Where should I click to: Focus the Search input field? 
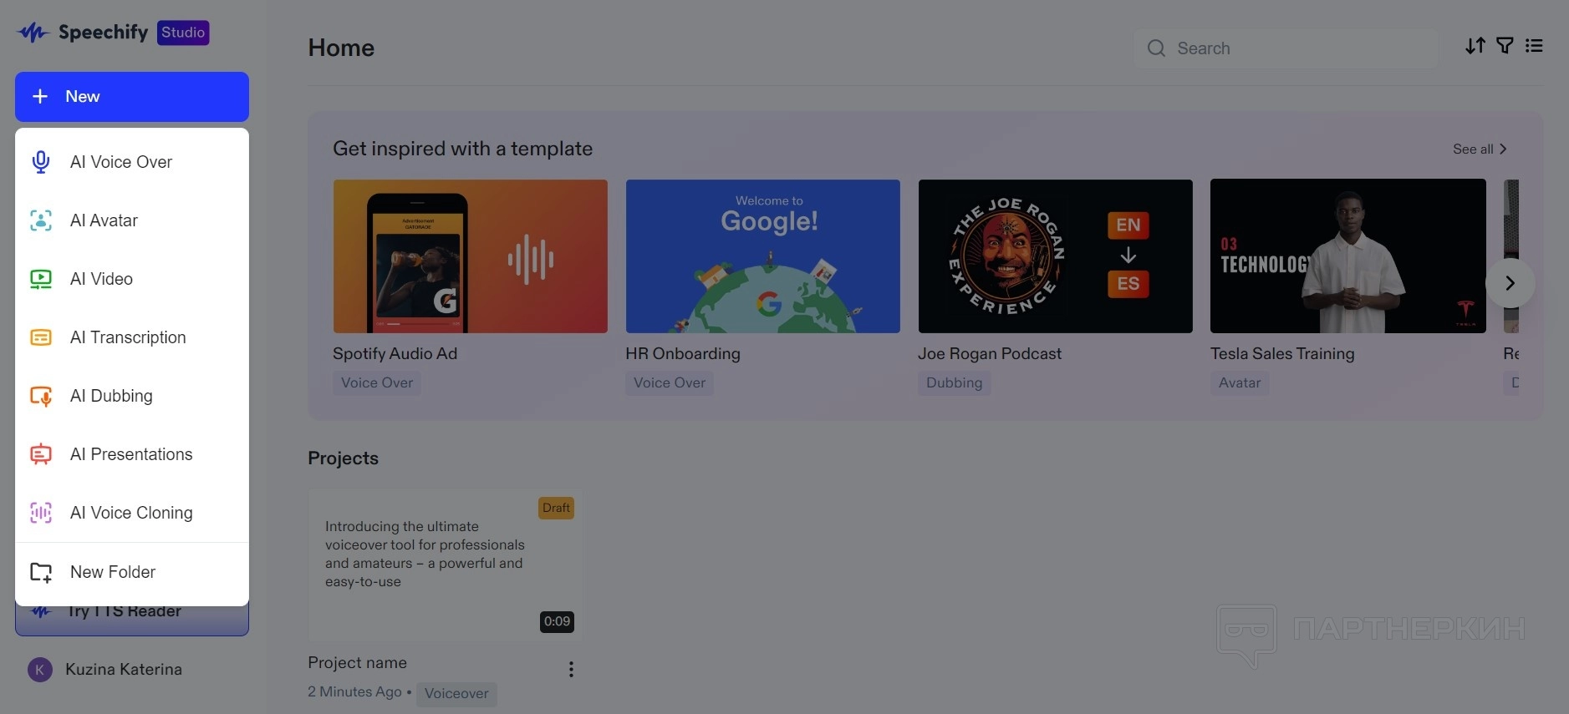coord(1286,48)
